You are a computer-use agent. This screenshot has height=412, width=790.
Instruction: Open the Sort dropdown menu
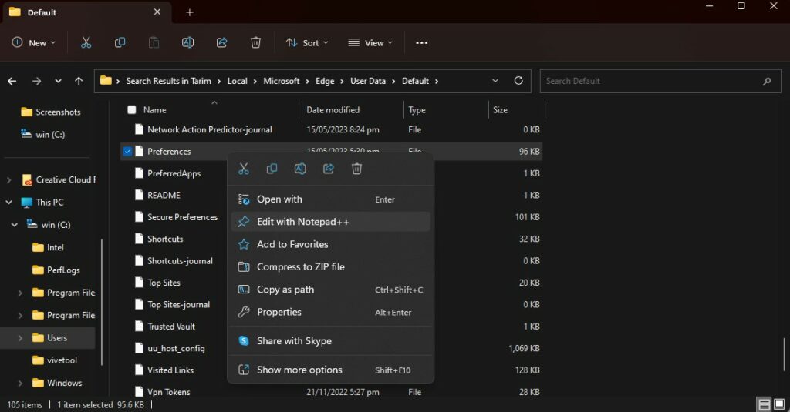(307, 42)
